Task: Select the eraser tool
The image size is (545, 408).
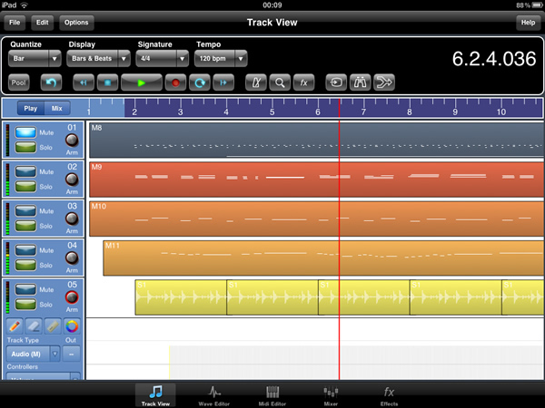Action: [34, 326]
